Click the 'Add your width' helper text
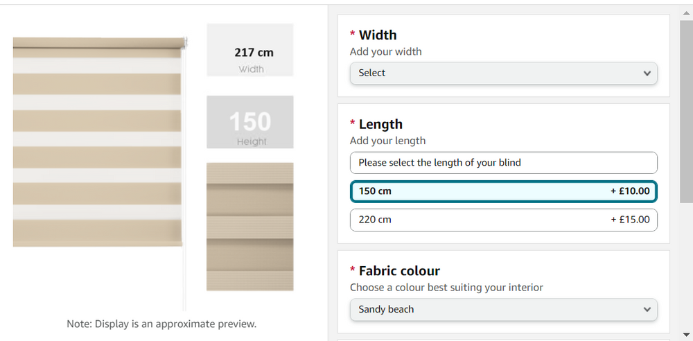The height and width of the screenshot is (341, 693). (385, 51)
